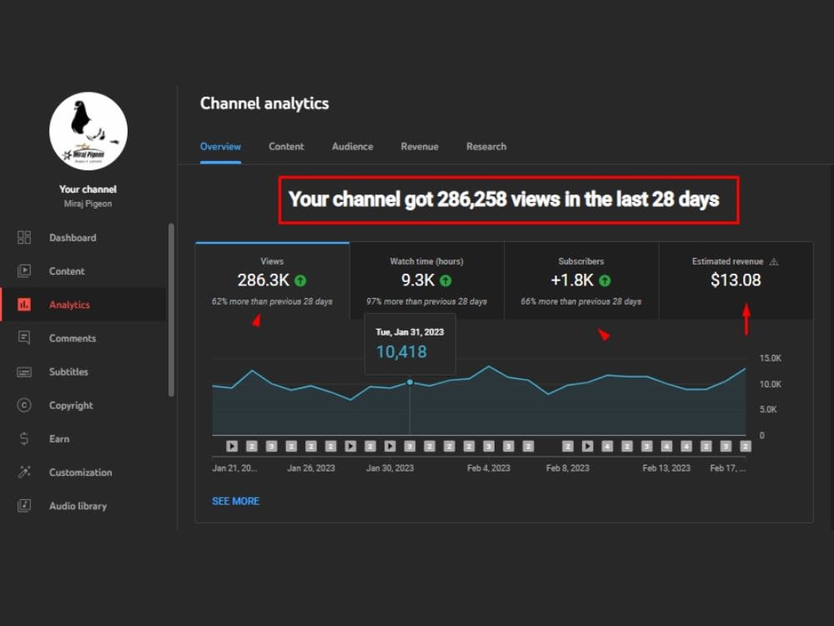
Task: Select the Estimated revenue $13.08 card
Action: (x=736, y=281)
